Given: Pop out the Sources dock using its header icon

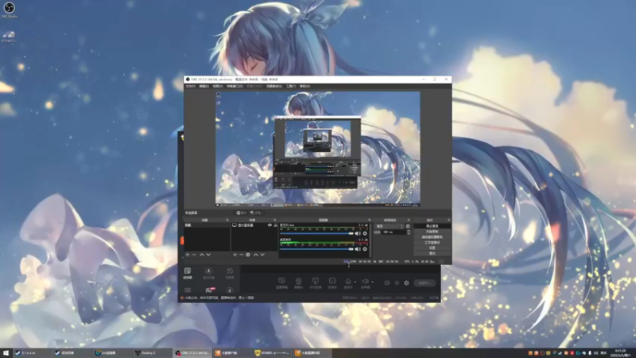Looking at the screenshot, I should pyautogui.click(x=274, y=220).
